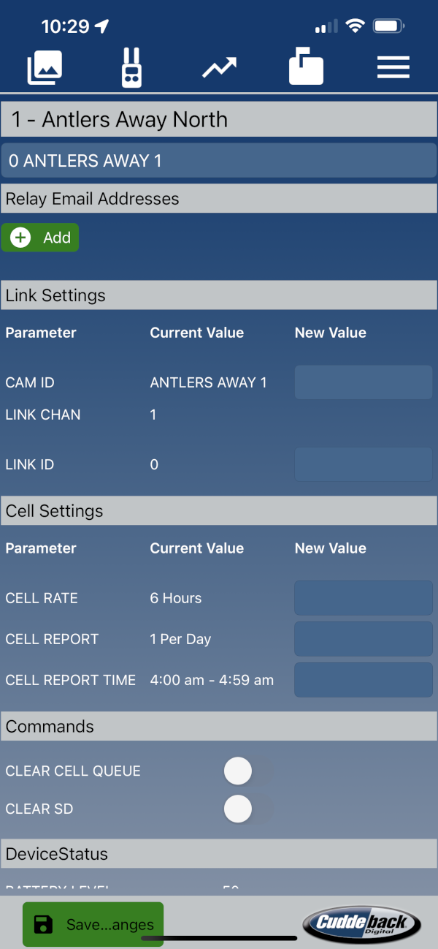
Task: Tap the Cuddeback Digital logo
Action: click(362, 923)
